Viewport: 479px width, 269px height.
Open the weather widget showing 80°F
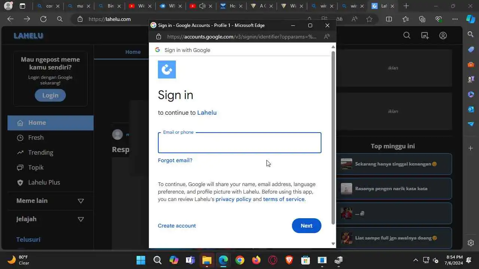19,260
